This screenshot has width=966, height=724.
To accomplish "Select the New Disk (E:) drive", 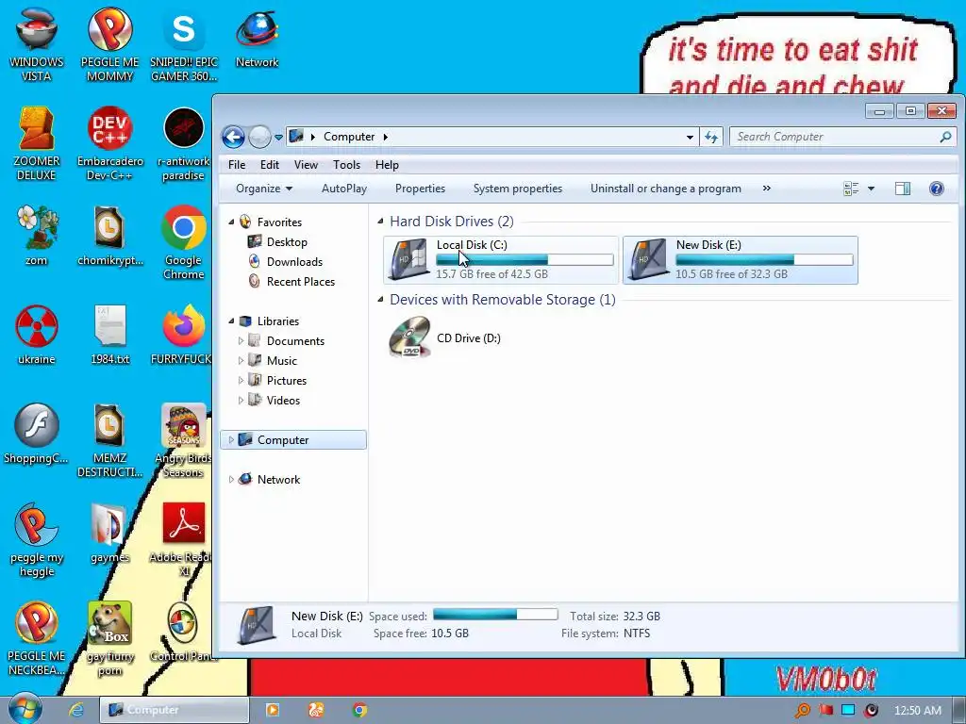I will point(740,260).
